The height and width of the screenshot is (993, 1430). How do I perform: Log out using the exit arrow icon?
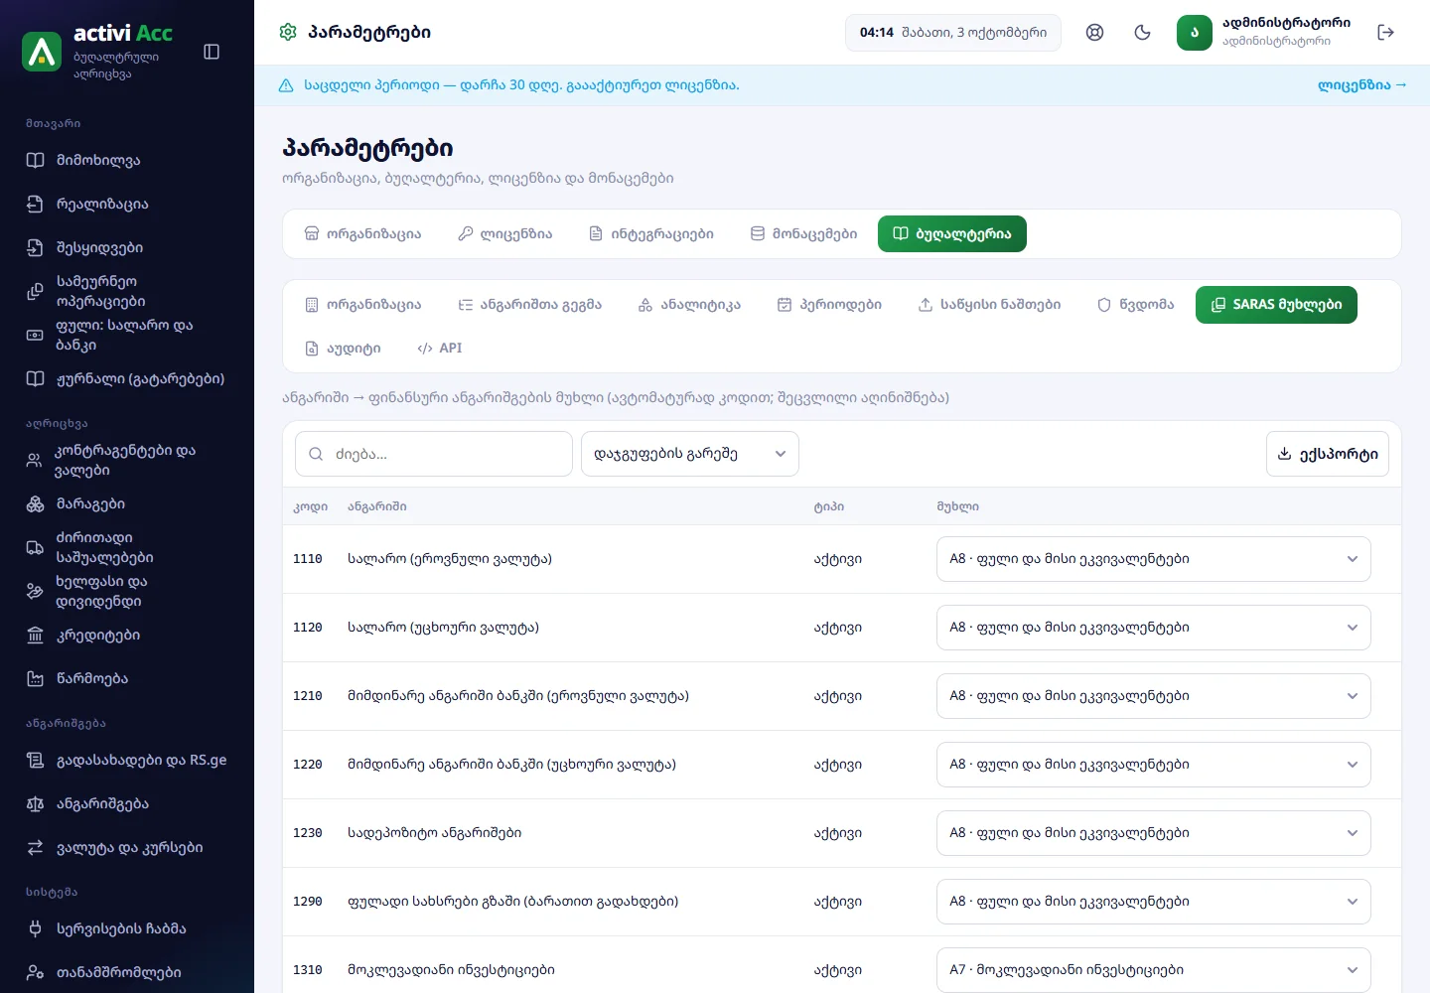coord(1386,33)
